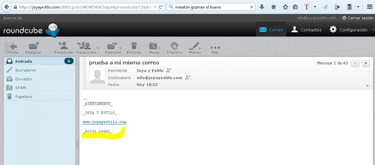Print the message with Imprimir
Screen dimensions: 375x165
[175, 48]
